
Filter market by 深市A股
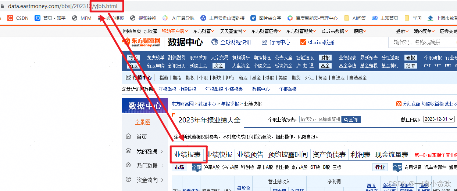point(265,167)
